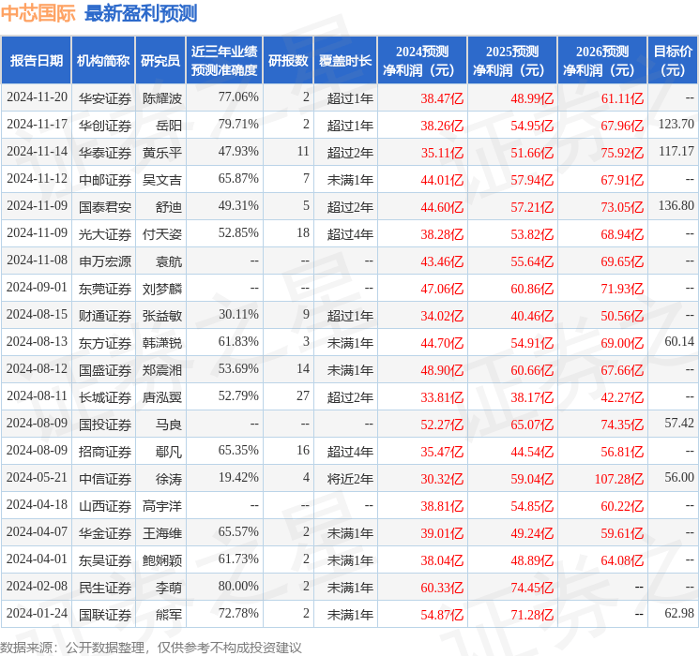The image size is (699, 656).
Task: Select analyst name 陈耀波
Action: (x=162, y=98)
